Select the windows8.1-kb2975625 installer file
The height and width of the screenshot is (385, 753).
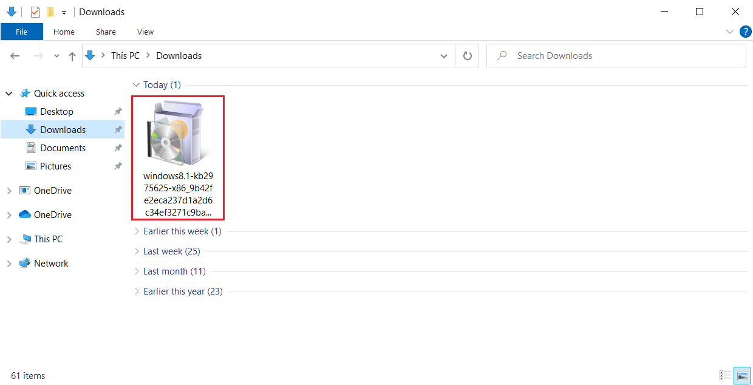tap(178, 158)
